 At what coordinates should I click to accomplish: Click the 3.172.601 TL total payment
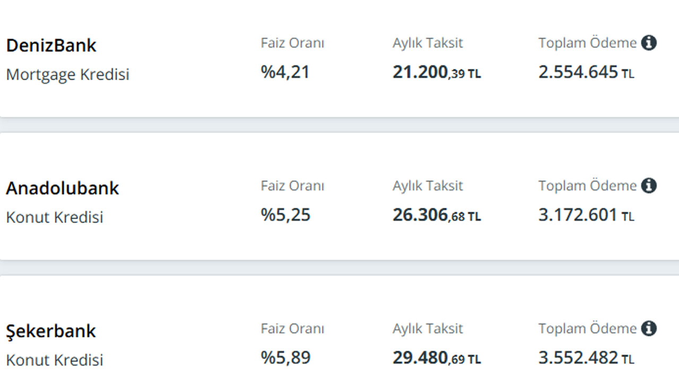[586, 215]
